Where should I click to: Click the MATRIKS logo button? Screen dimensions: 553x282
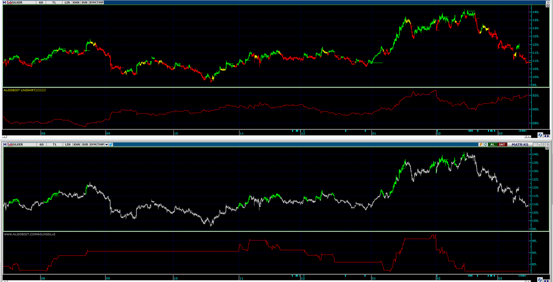[520, 144]
